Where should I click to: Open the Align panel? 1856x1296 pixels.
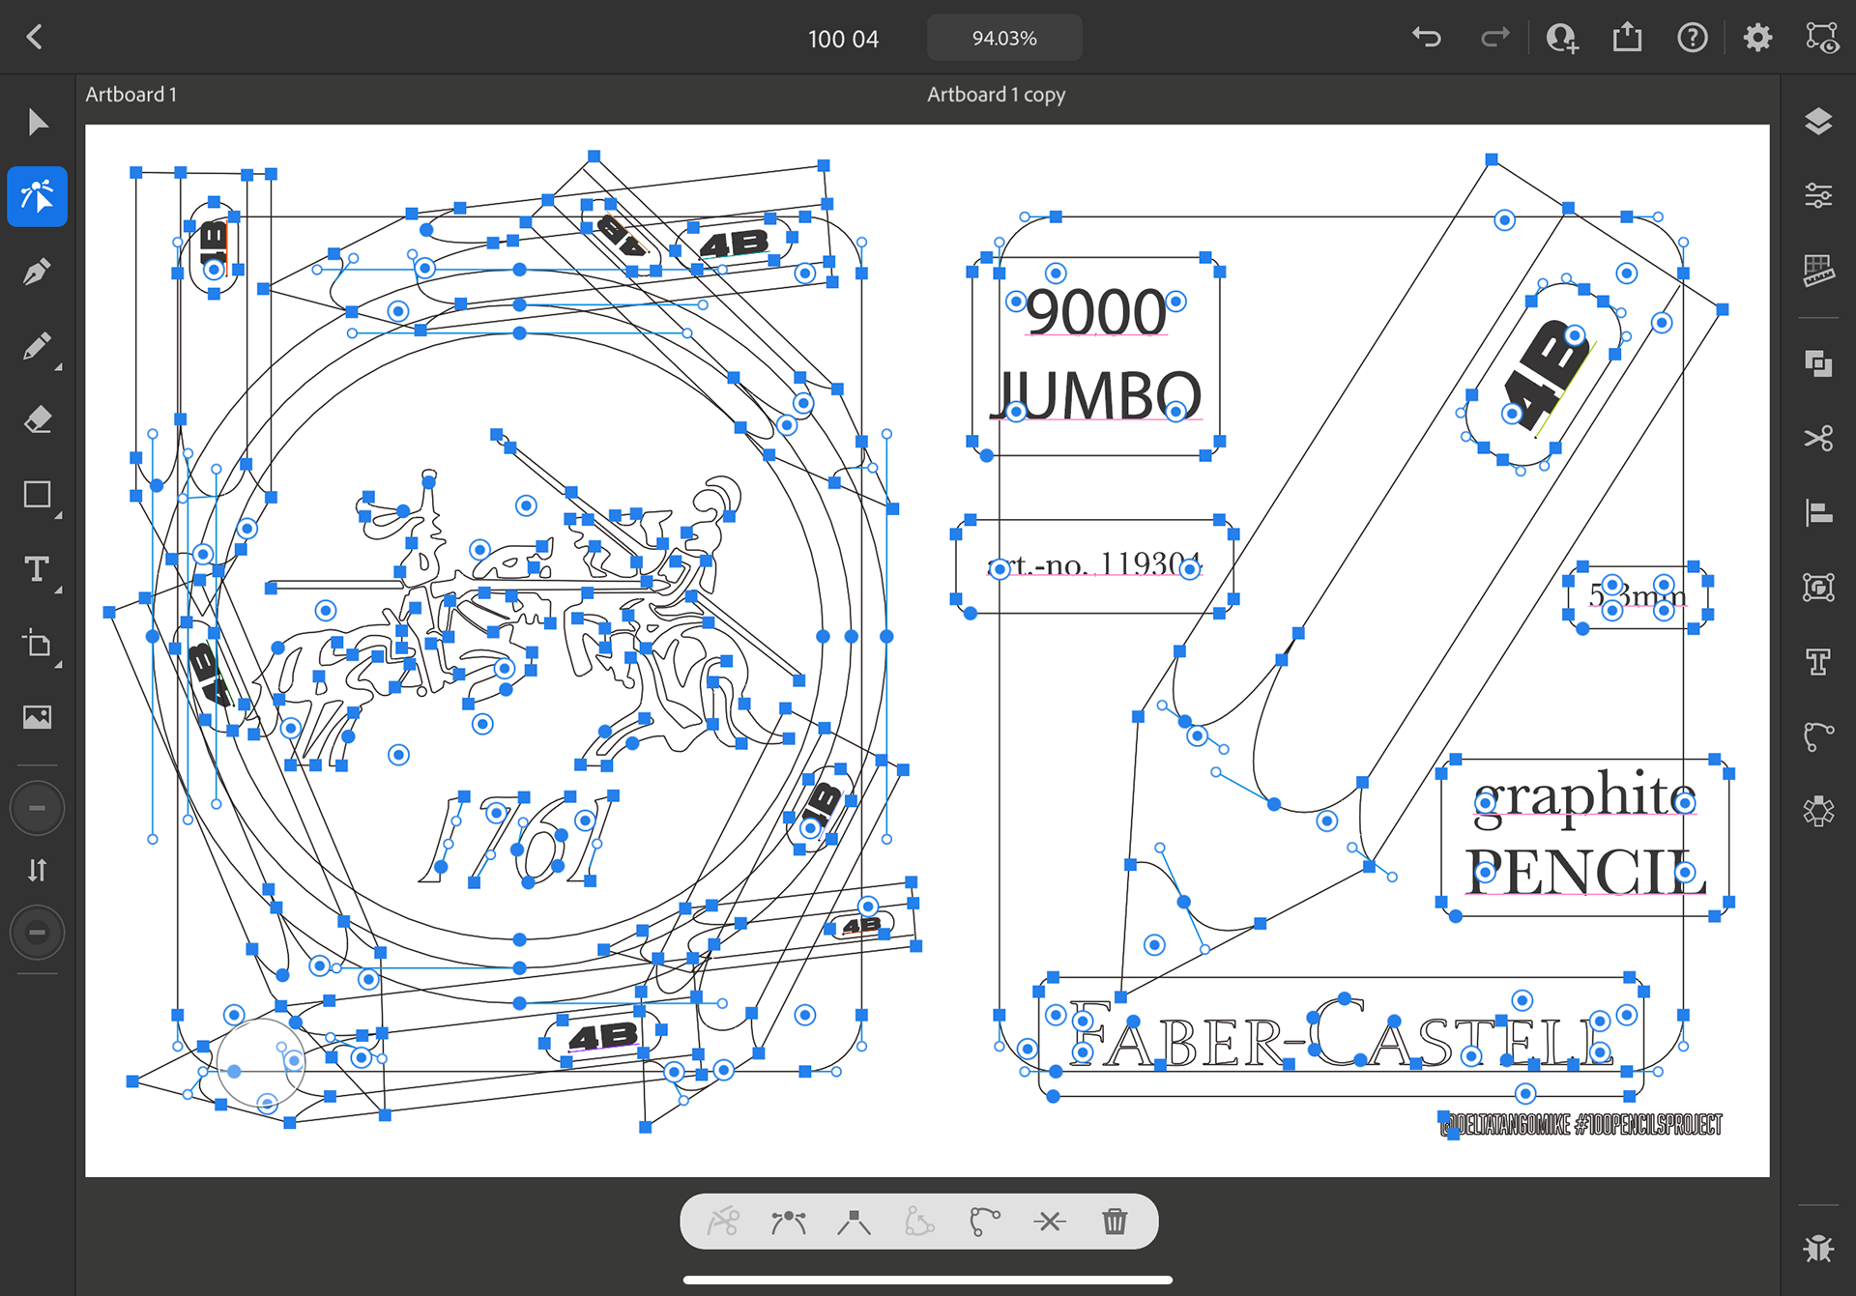coord(1818,512)
